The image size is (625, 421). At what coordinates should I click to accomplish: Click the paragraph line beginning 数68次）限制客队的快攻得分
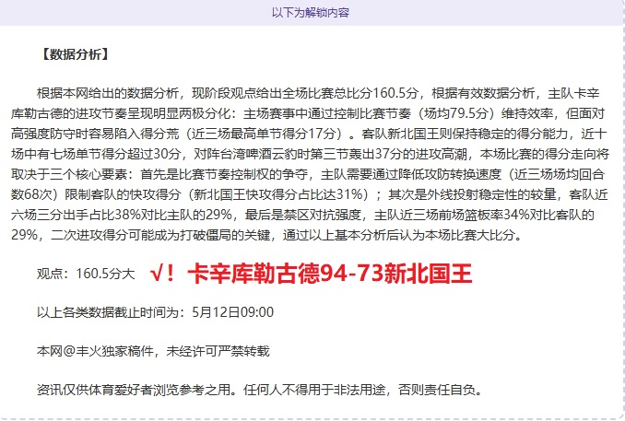tap(310, 194)
